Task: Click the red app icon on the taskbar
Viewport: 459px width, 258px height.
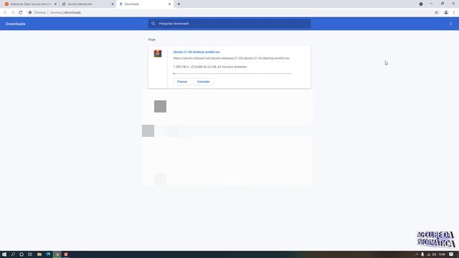Action: 66,254
